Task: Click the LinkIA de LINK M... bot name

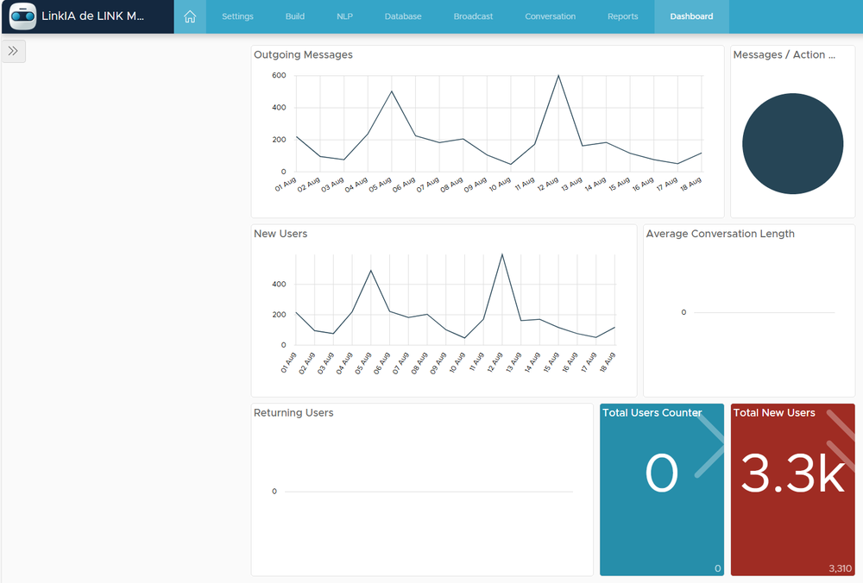Action: [91, 16]
